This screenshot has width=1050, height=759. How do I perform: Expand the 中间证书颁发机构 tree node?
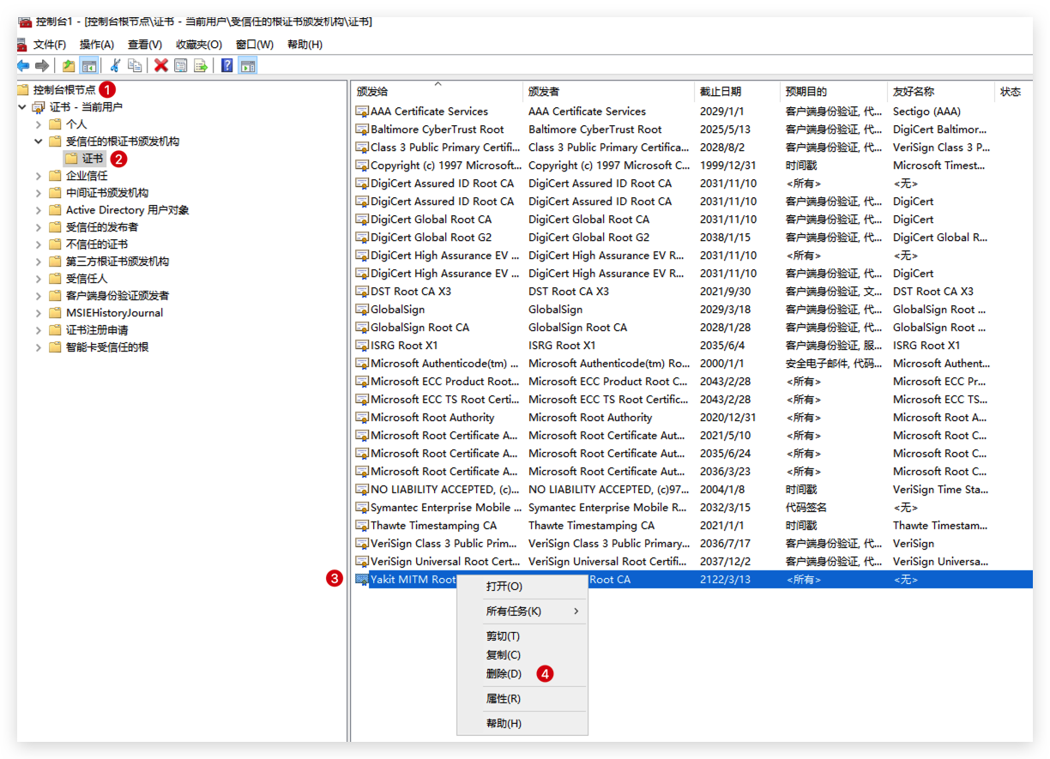39,193
